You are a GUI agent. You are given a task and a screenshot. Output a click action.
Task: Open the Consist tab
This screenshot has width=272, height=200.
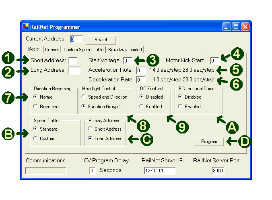coord(52,50)
